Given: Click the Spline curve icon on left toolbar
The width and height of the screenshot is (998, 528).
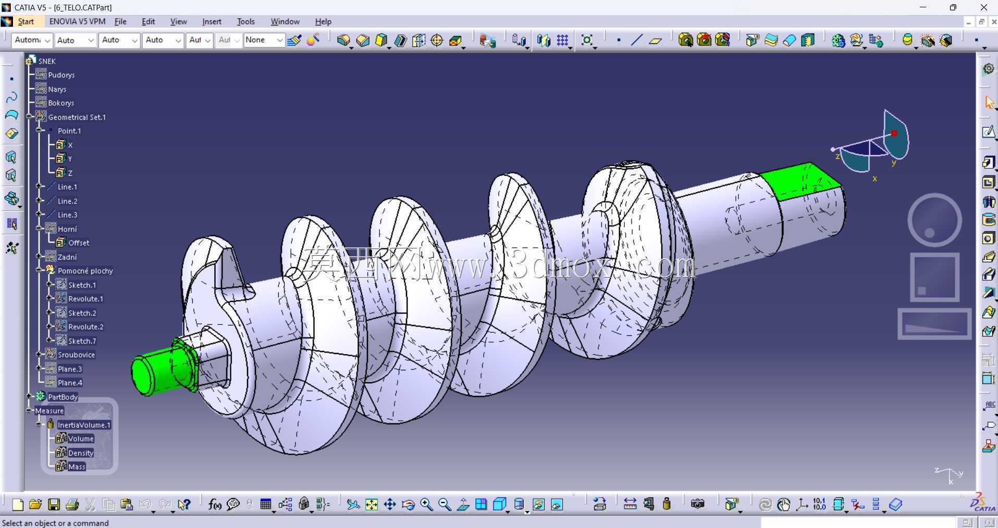Looking at the screenshot, I should click(11, 97).
